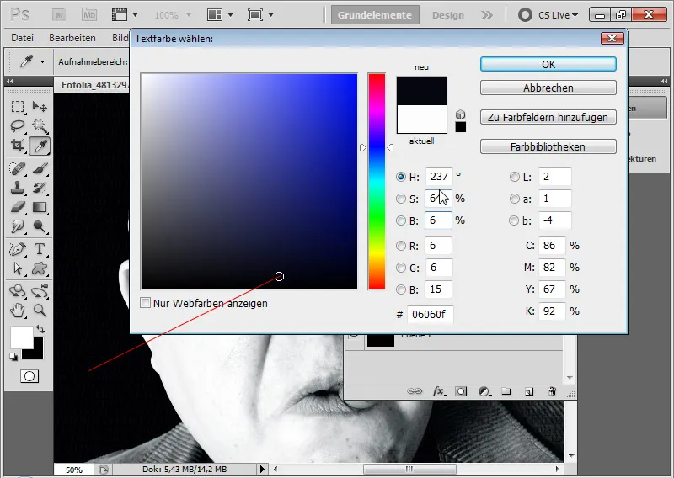The height and width of the screenshot is (478, 674).
Task: Select the Rectangular Marquee tool
Action: (18, 106)
